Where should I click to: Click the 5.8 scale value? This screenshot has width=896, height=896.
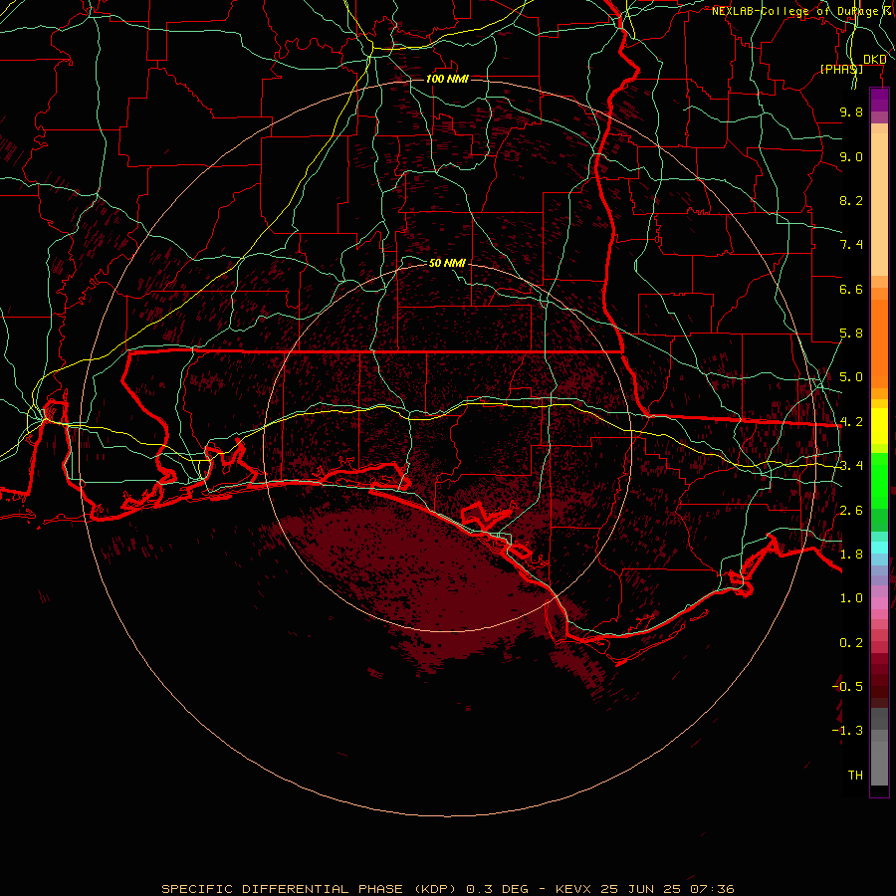click(x=851, y=334)
